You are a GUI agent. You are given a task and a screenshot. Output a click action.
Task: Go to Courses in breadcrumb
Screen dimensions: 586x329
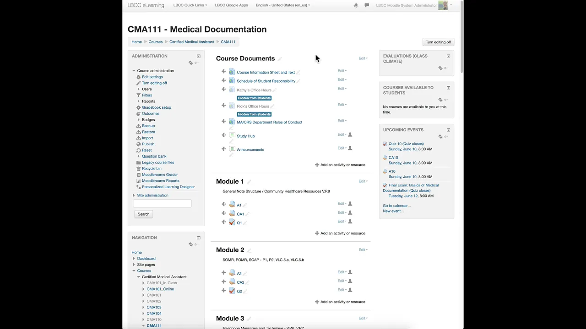(156, 42)
